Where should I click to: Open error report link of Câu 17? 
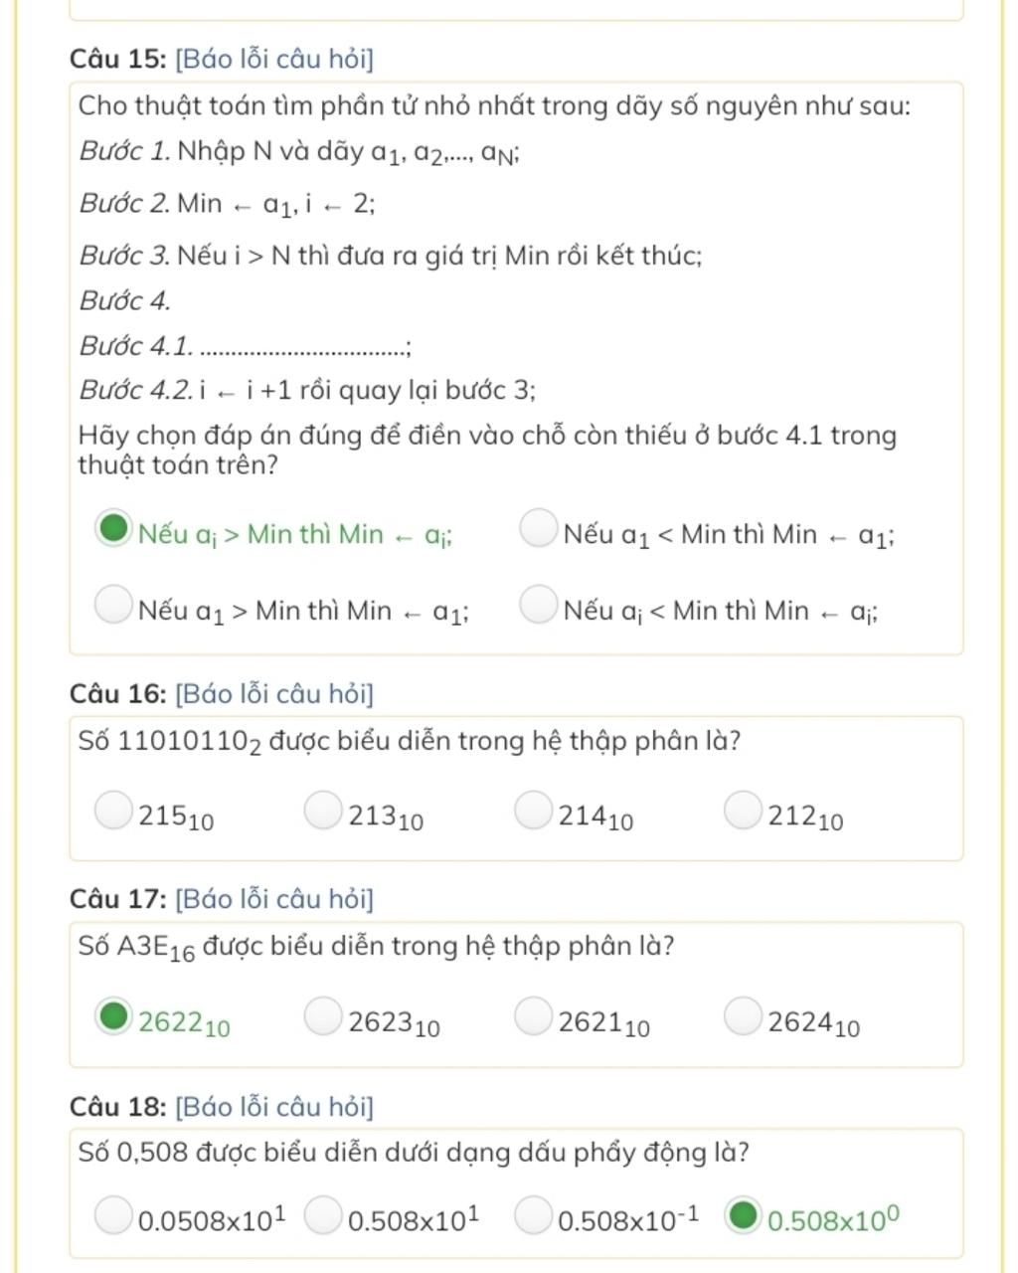tap(274, 899)
